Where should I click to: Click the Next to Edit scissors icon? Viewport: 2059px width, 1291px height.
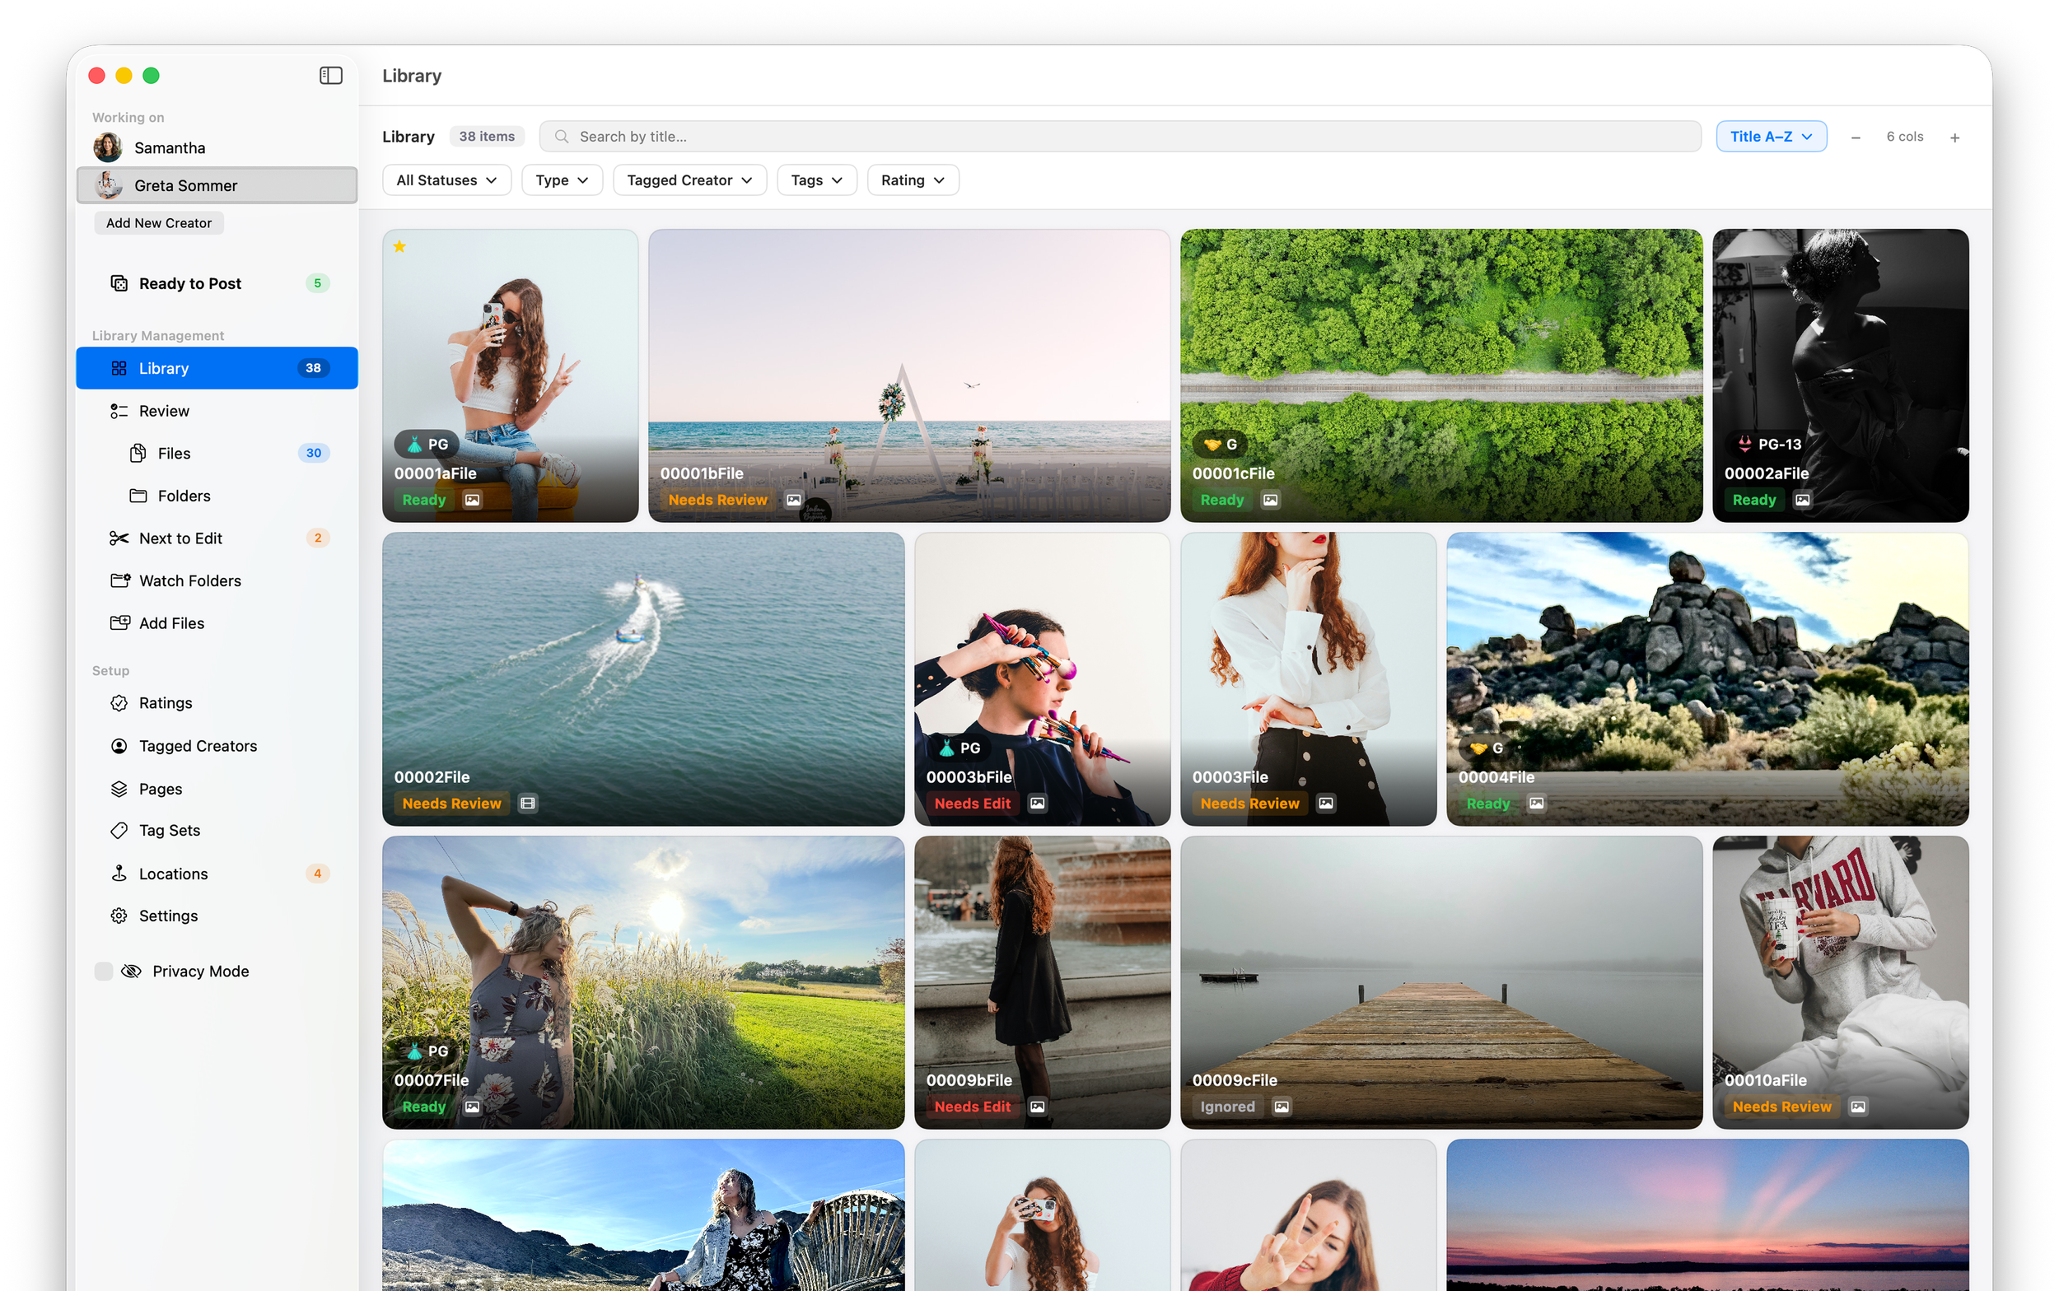pyautogui.click(x=119, y=538)
